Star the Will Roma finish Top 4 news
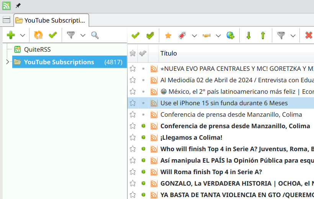Viewport: 314px width, 199px height. pyautogui.click(x=133, y=172)
